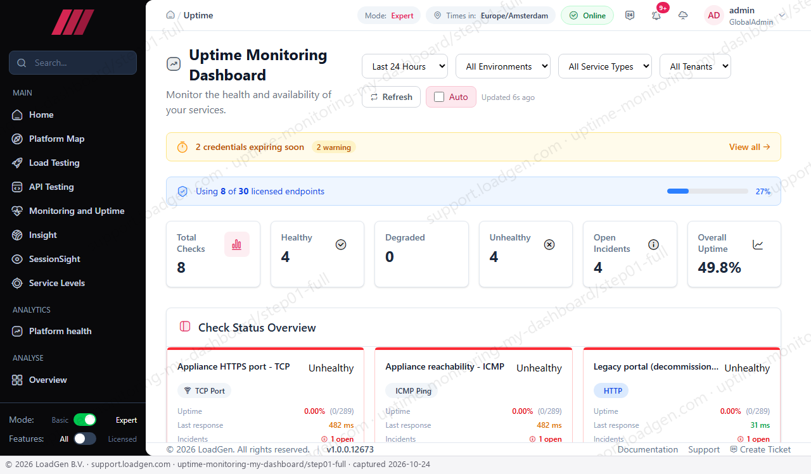Screen dimensions: 811x474
Task: Click the Open Incidents info icon
Action: click(x=654, y=244)
